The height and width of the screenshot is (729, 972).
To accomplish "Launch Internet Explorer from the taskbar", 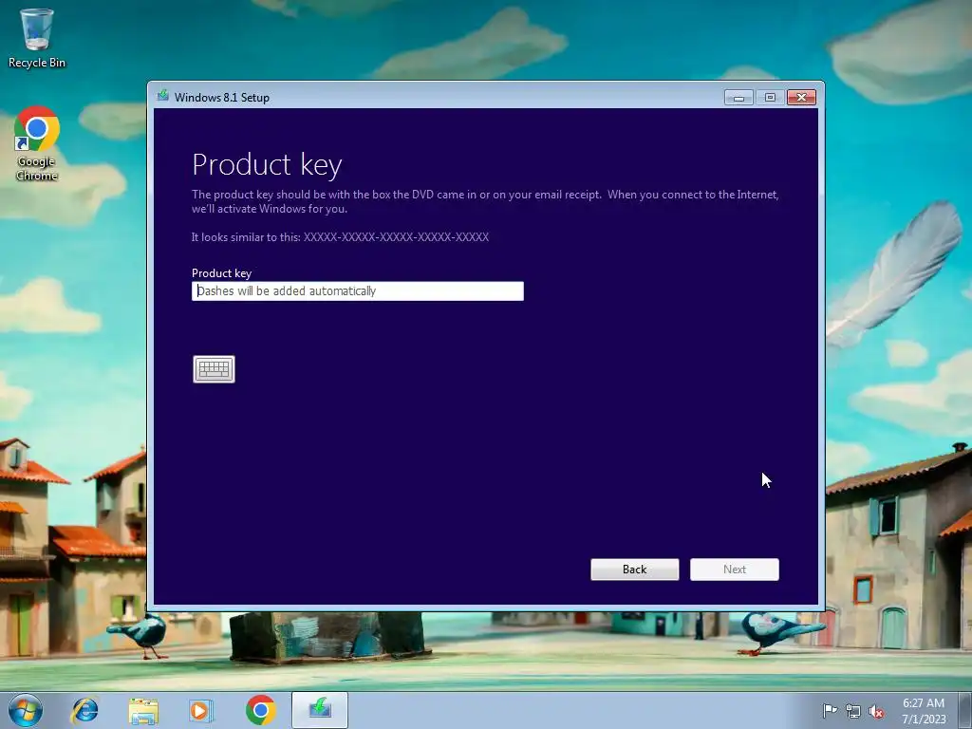I will click(84, 710).
